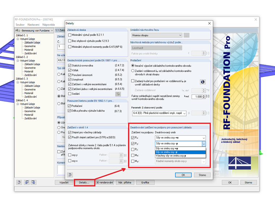Click info icon beside punching cone option
The image size is (275, 206).
(x=203, y=82)
